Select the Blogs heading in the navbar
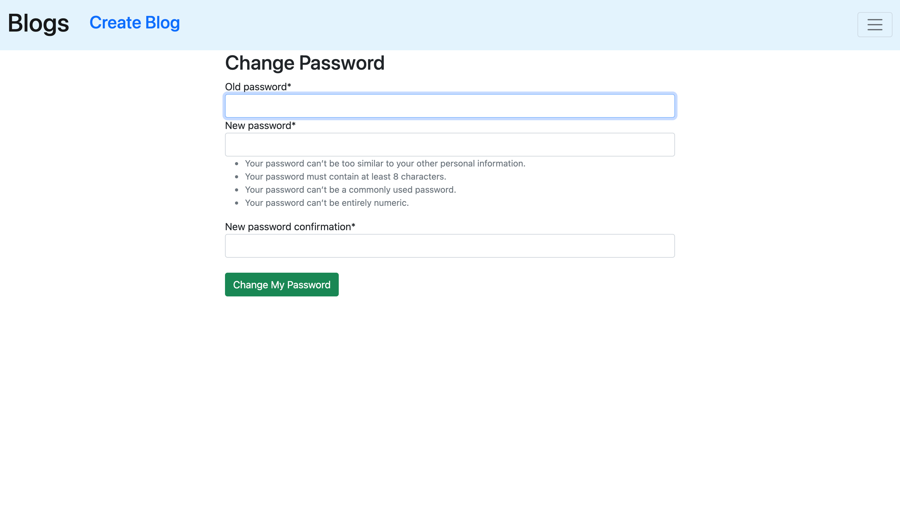Screen dimensions: 900x506 [38, 23]
